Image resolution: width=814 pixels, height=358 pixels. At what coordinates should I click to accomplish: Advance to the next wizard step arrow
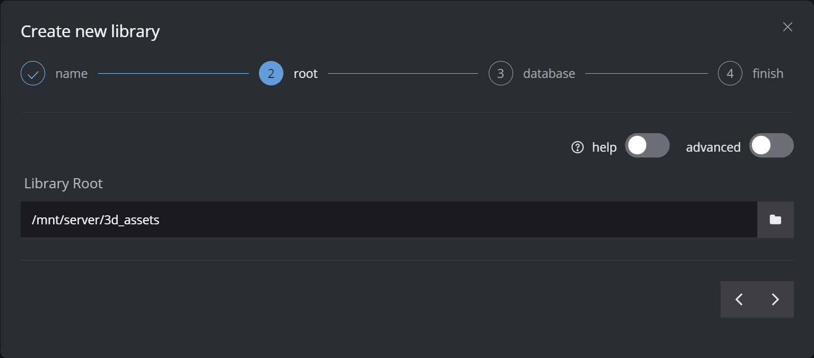[775, 300]
